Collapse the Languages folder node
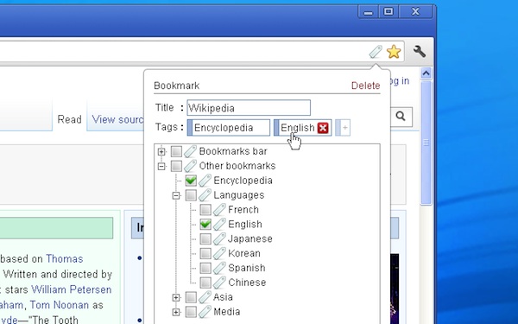Image resolution: width=518 pixels, height=324 pixels. [x=176, y=195]
